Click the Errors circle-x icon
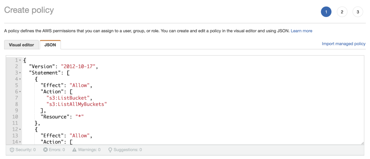 45,150
